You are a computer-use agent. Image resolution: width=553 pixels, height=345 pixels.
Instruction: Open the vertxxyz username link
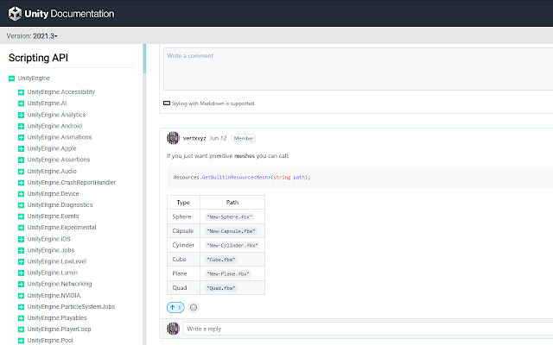pos(194,138)
